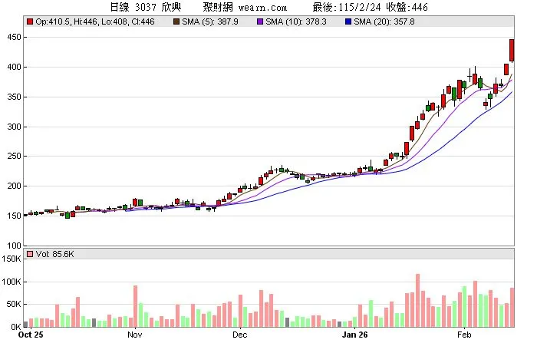
Task: Click the last pink volume bar at the right edge
Action: pyautogui.click(x=512, y=307)
